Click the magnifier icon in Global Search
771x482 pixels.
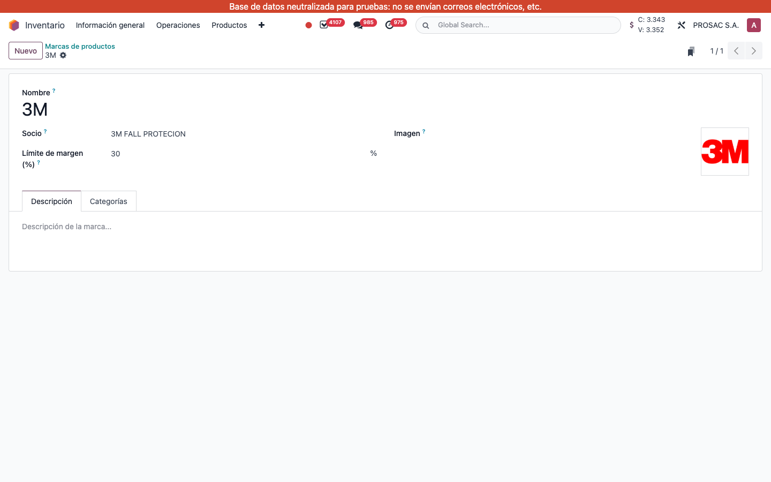[426, 25]
